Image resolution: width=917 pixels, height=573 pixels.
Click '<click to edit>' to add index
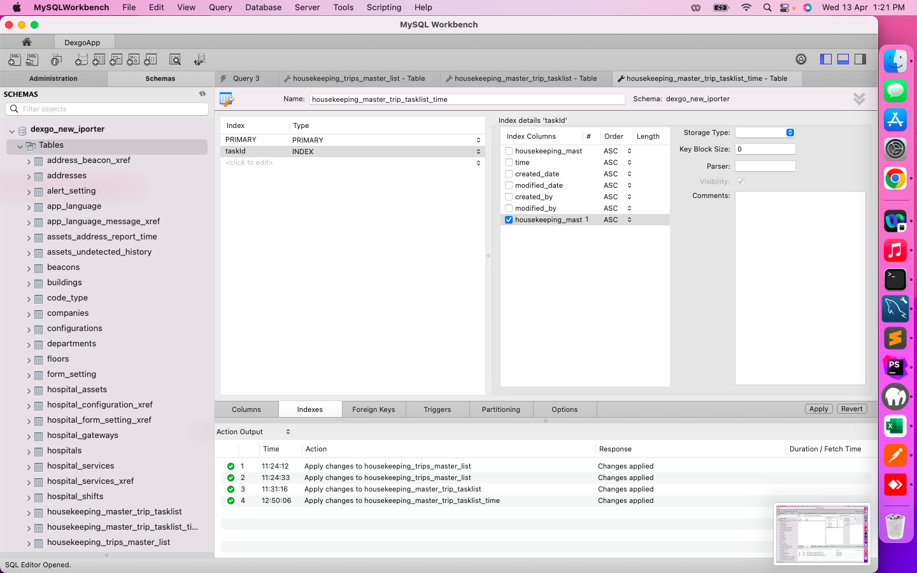click(x=249, y=163)
